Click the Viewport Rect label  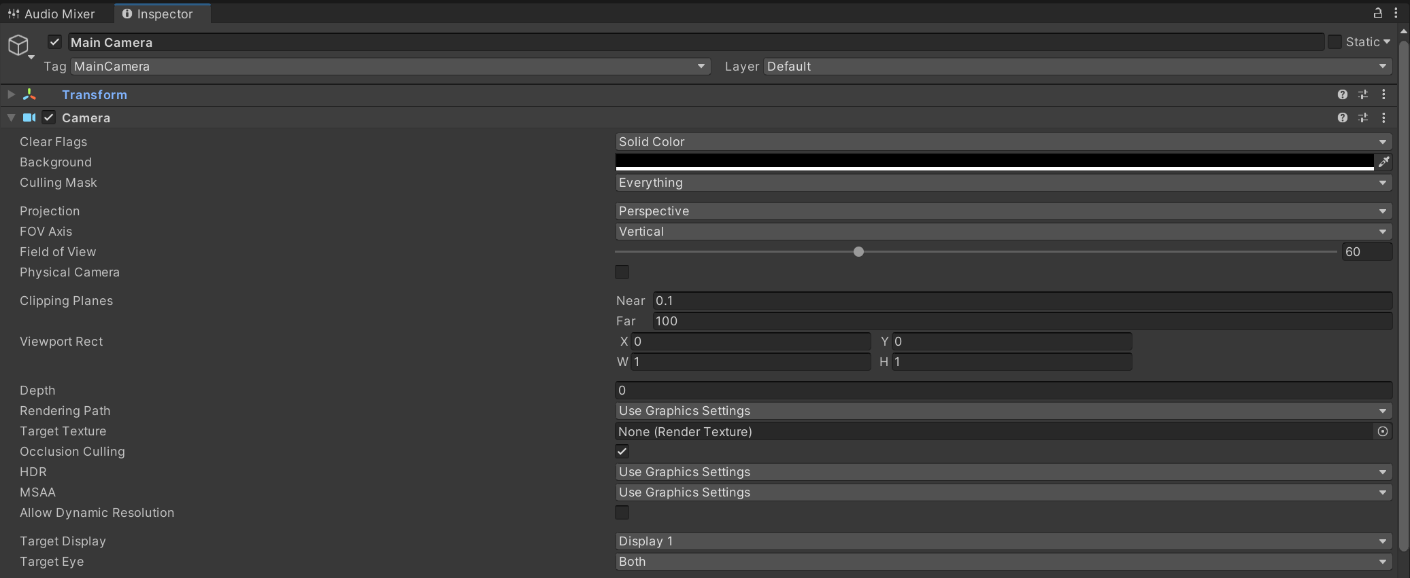point(61,341)
